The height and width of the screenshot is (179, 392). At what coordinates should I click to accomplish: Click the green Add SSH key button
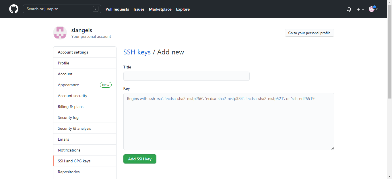tap(140, 159)
